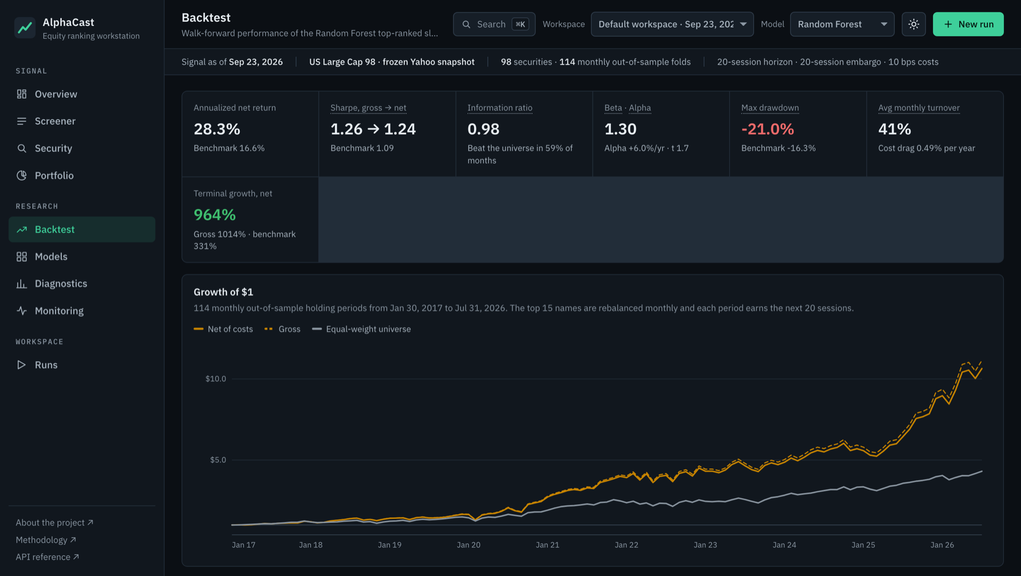Click the 964% terminal growth value
This screenshot has height=576, width=1021.
point(214,215)
